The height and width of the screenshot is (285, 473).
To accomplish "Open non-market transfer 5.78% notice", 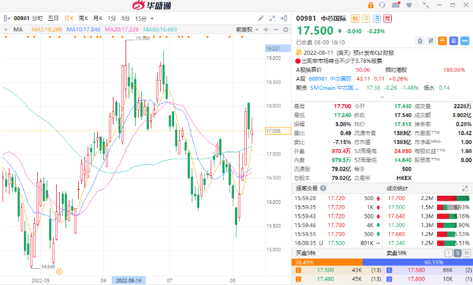I will (x=342, y=61).
